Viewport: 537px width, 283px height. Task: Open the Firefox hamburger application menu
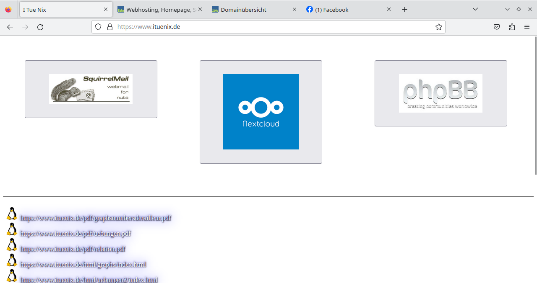click(x=527, y=27)
